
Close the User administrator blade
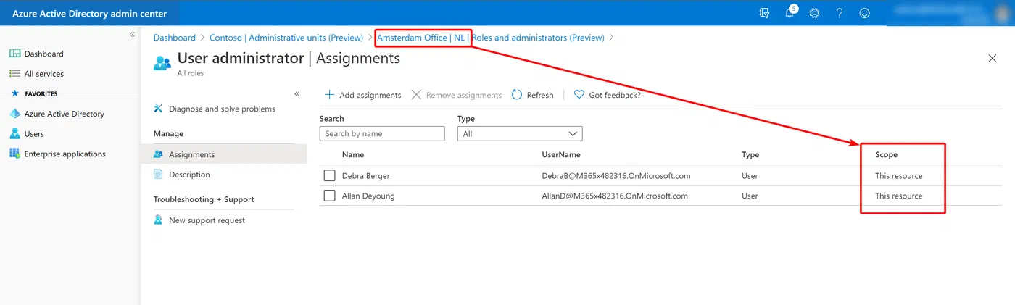click(993, 58)
